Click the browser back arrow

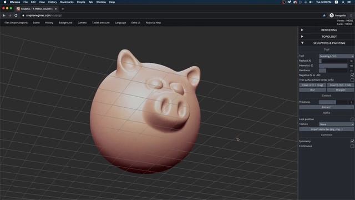coord(4,16)
